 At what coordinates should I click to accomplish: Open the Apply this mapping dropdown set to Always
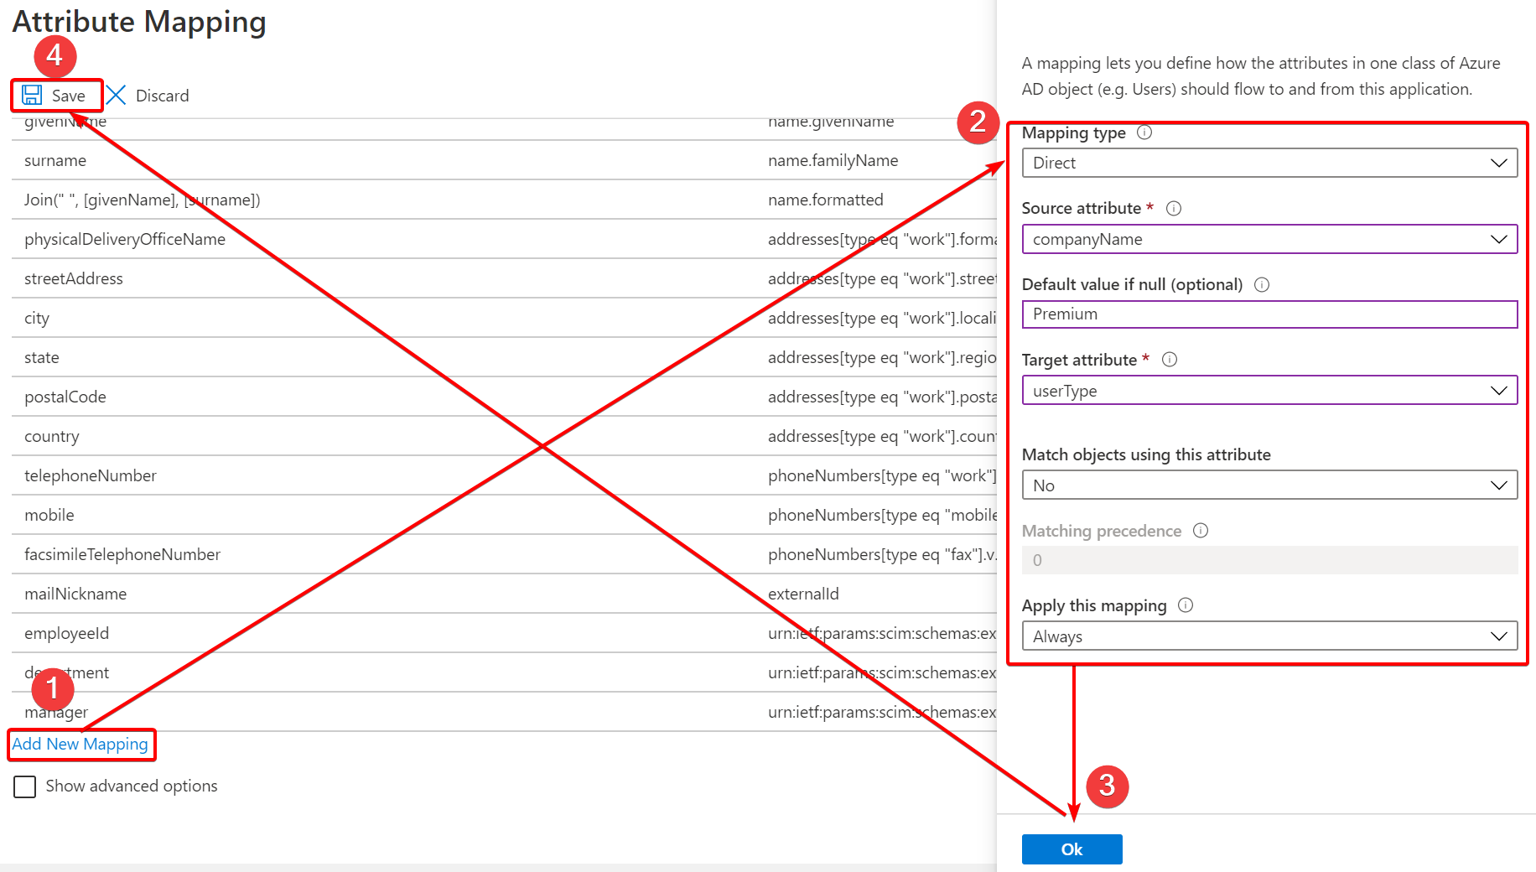pyautogui.click(x=1269, y=636)
